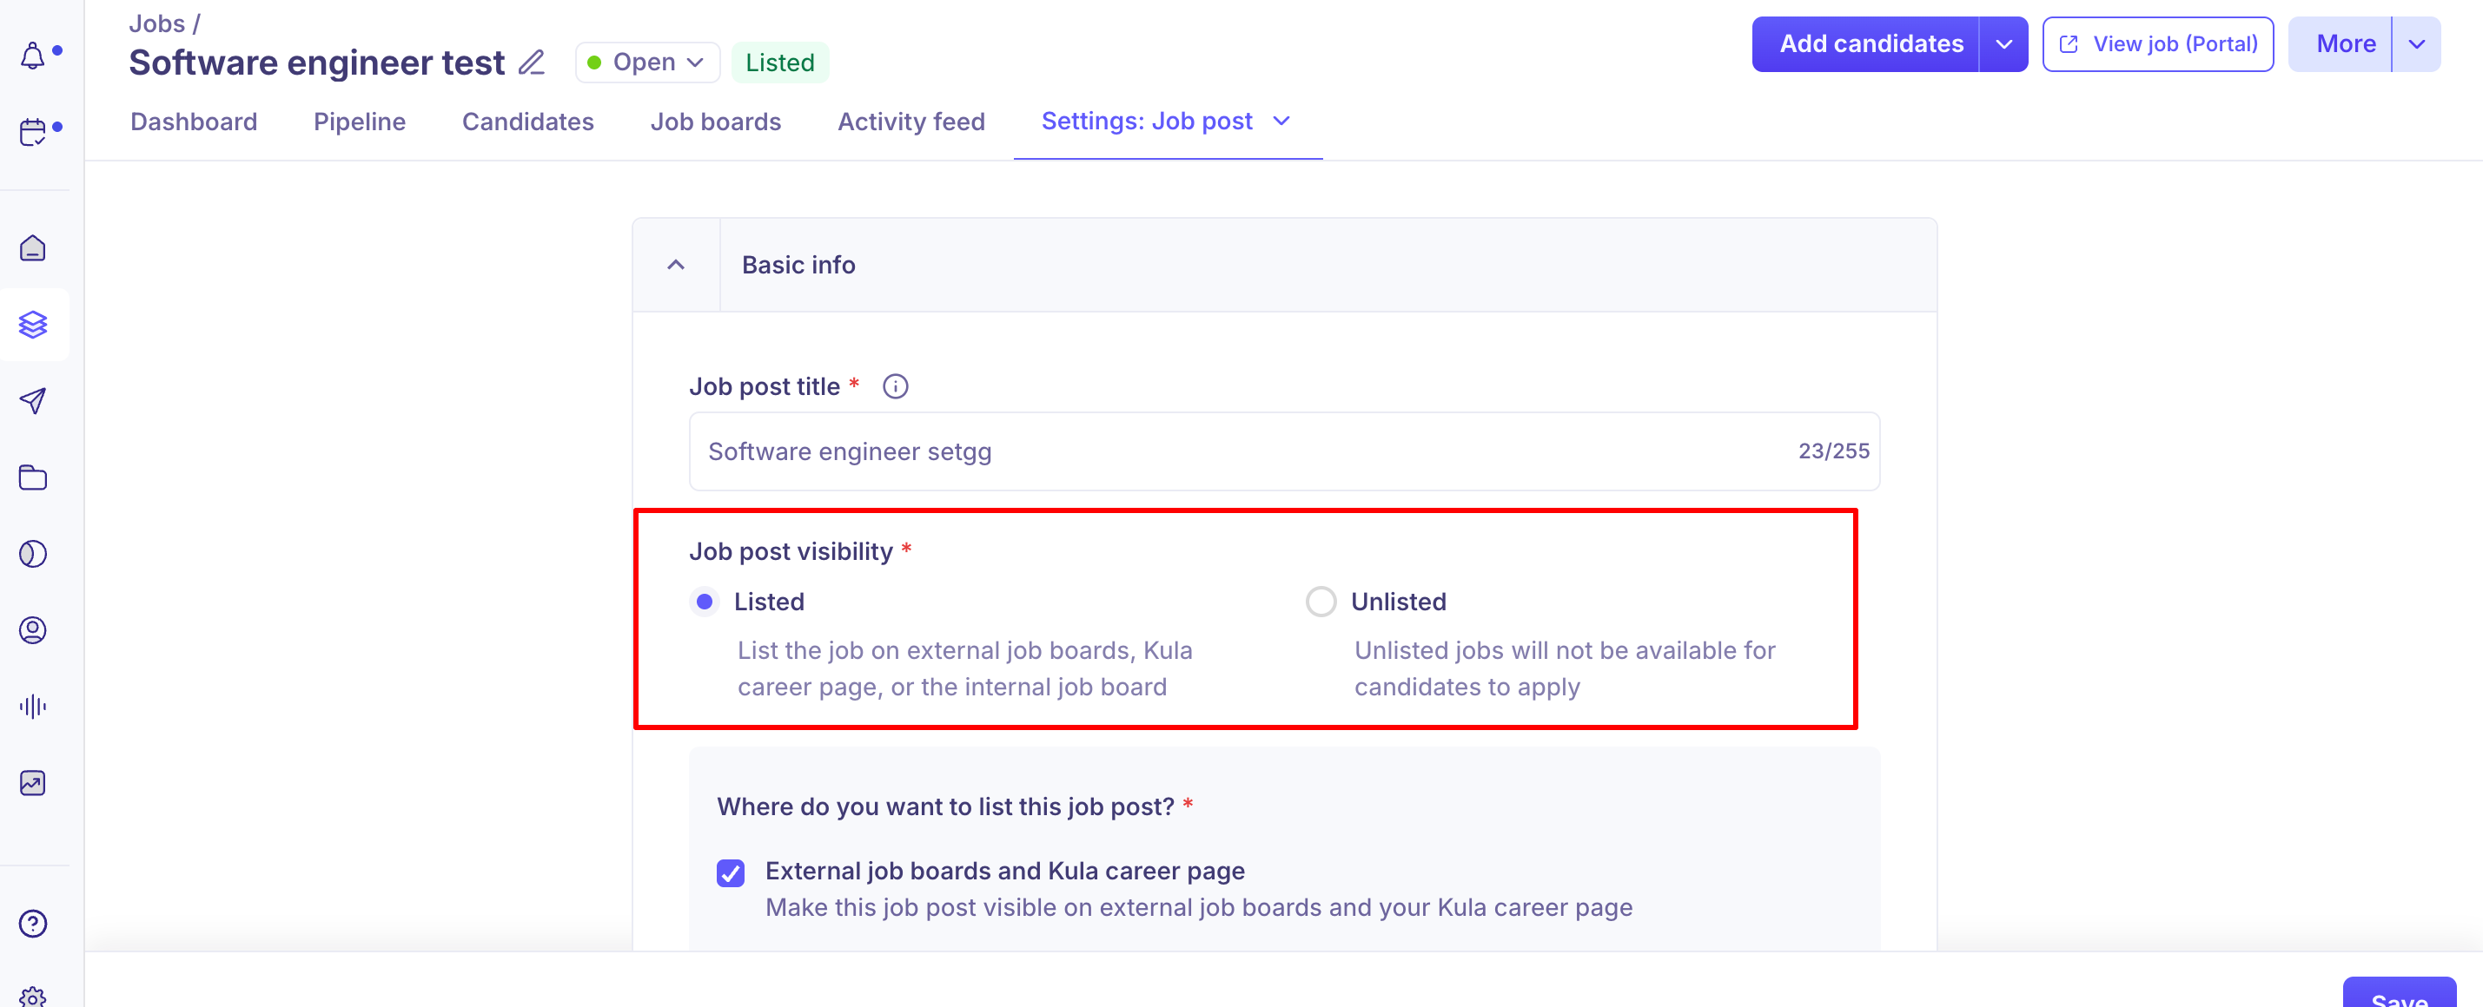Viewport: 2483px width, 1007px height.
Task: Open the settings gear icon at sidebar bottom
Action: [x=33, y=997]
